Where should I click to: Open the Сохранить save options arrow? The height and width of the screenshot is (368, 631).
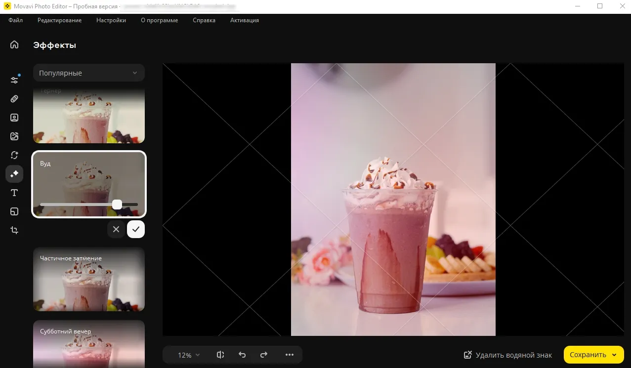(615, 355)
